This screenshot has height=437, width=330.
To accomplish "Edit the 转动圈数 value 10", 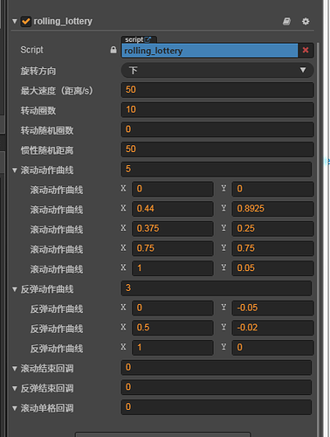I will (217, 109).
